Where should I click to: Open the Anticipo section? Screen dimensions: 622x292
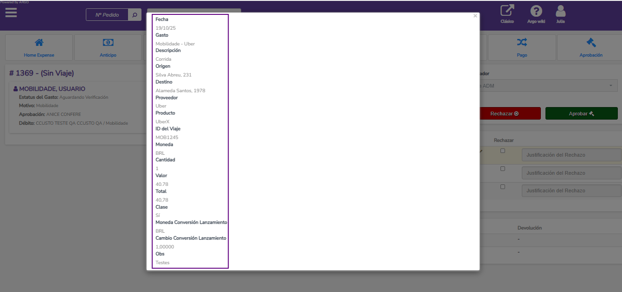tap(108, 47)
